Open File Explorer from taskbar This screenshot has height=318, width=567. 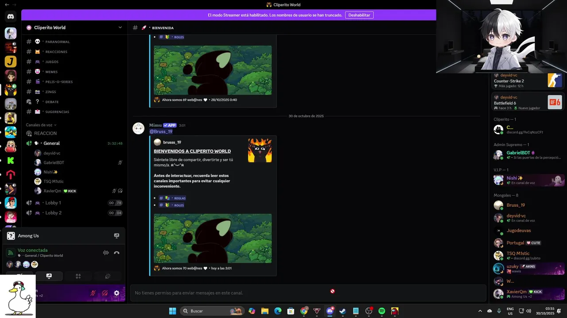coord(265,311)
